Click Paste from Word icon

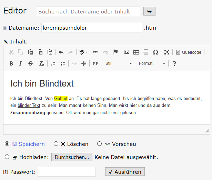(x=50, y=52)
